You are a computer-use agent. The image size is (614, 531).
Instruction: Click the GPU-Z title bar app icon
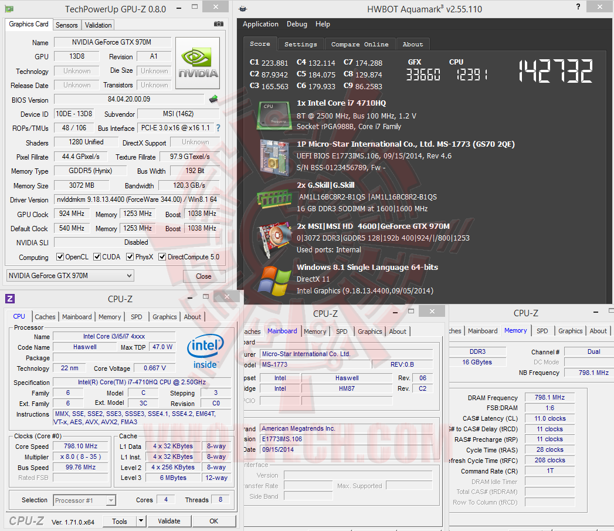(9, 9)
